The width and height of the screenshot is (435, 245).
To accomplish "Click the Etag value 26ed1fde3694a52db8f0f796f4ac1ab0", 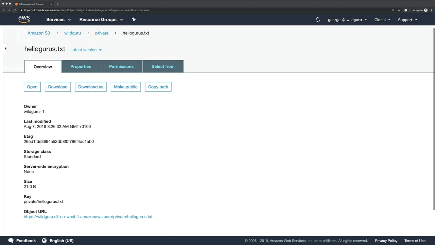I will pyautogui.click(x=59, y=142).
